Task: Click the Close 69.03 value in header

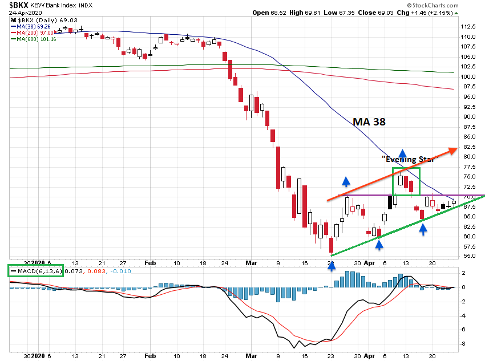Action: point(375,13)
